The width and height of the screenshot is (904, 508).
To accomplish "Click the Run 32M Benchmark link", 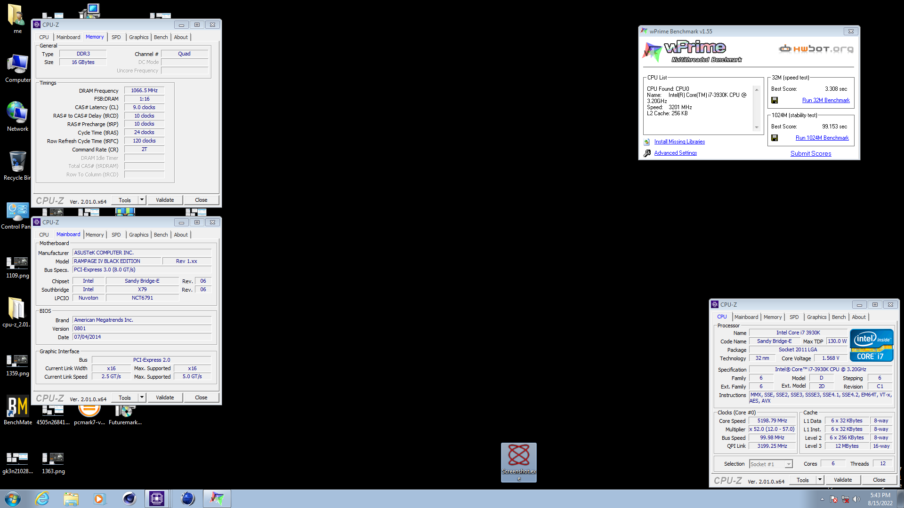I will click(x=826, y=100).
